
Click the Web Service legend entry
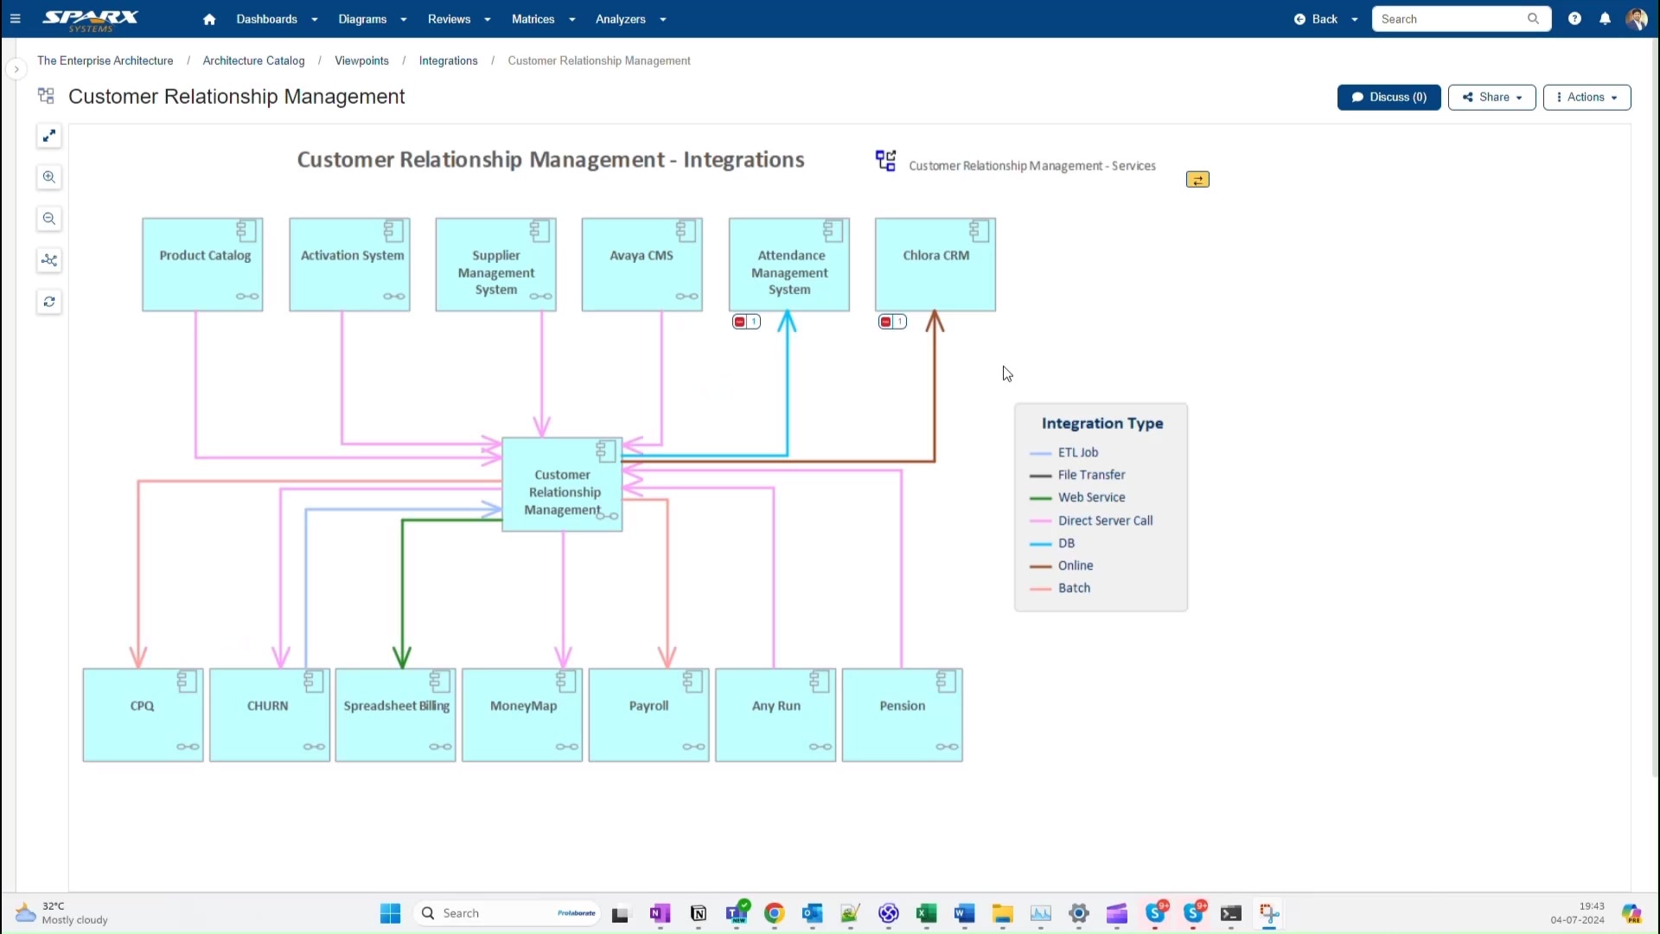click(1077, 497)
